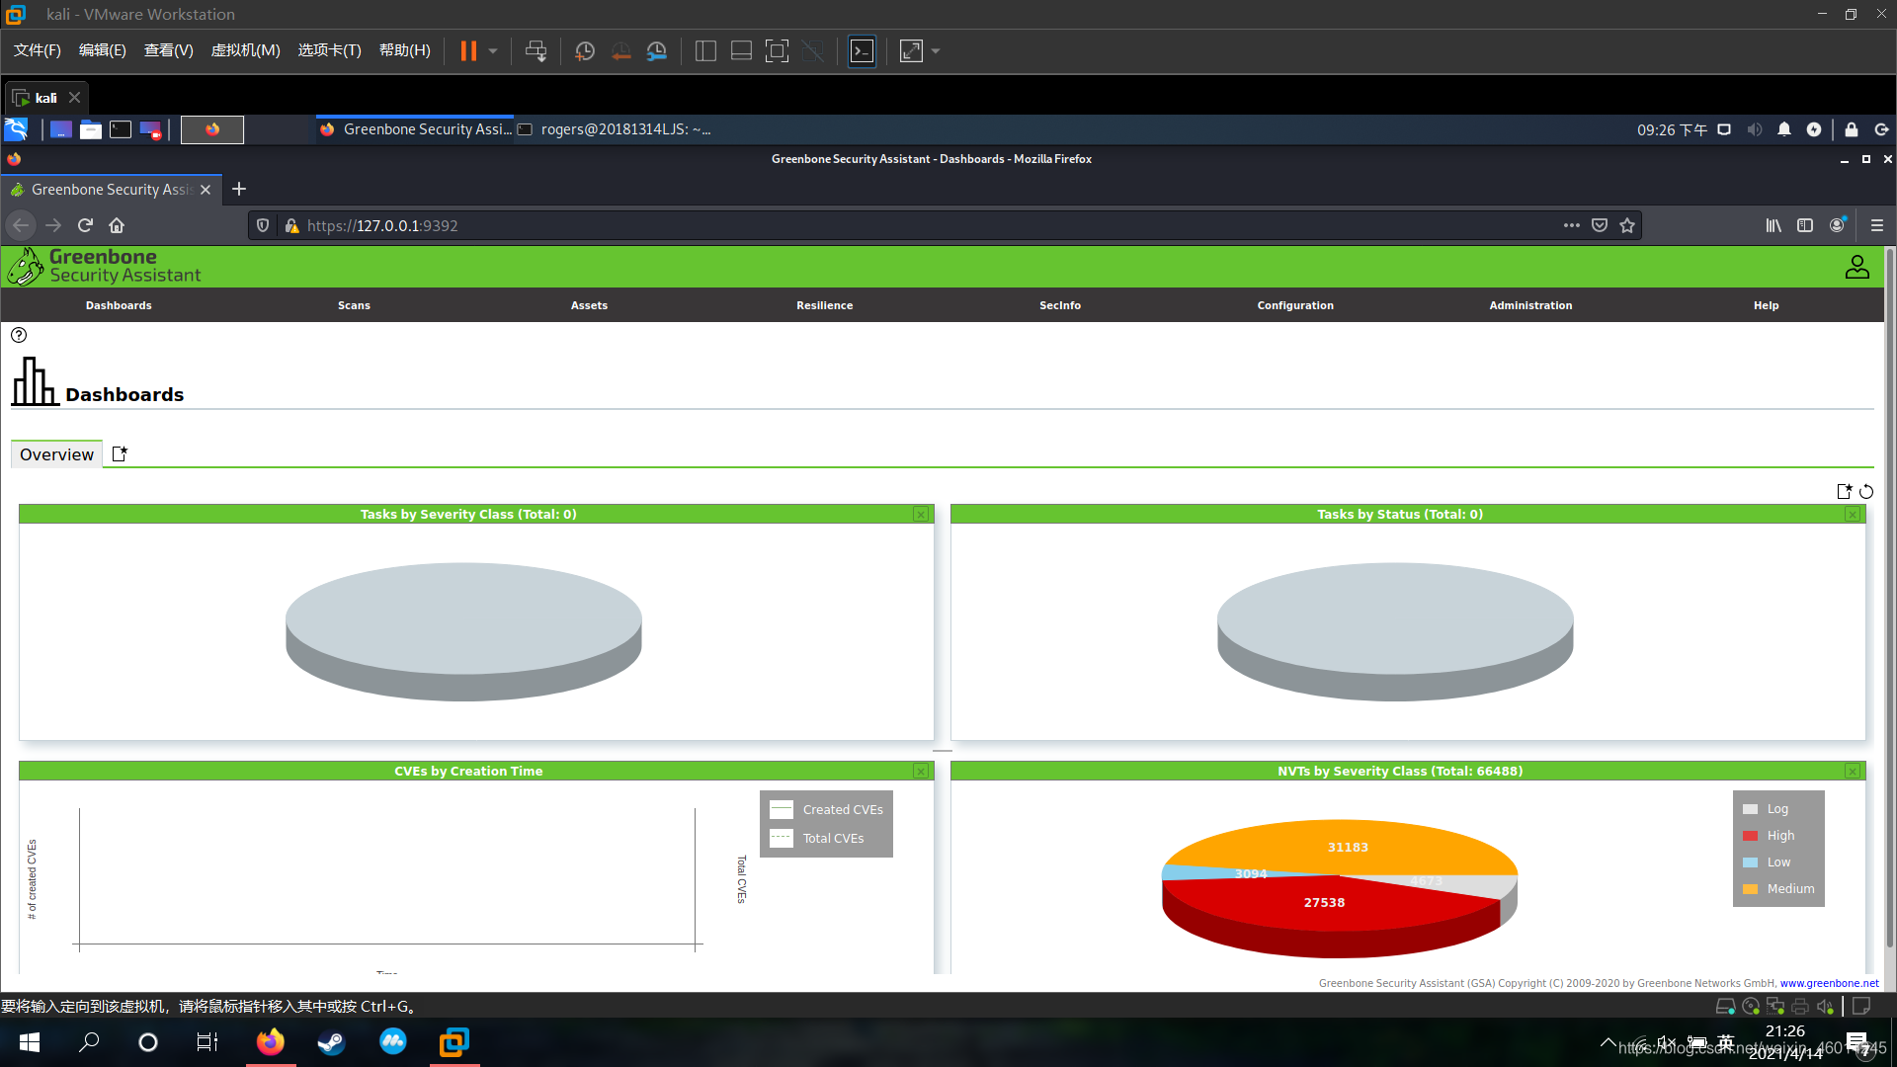Viewport: 1897px width, 1067px height.
Task: Take a snapshot with the snapshot clock icon
Action: pyautogui.click(x=585, y=50)
